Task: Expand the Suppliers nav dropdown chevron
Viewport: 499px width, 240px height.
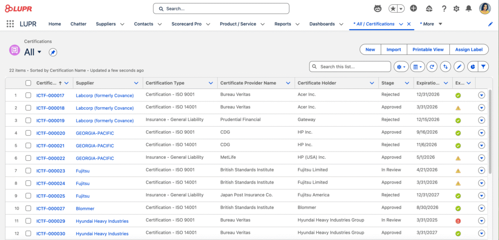Action: click(x=122, y=24)
